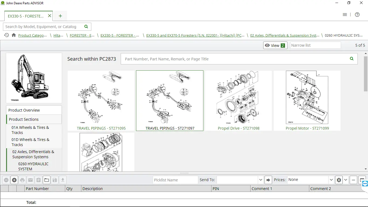Save the picklist
This screenshot has height=207, width=368.
[55, 180]
